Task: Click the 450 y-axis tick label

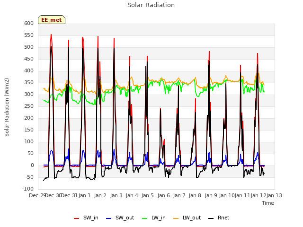Action: coord(29,59)
